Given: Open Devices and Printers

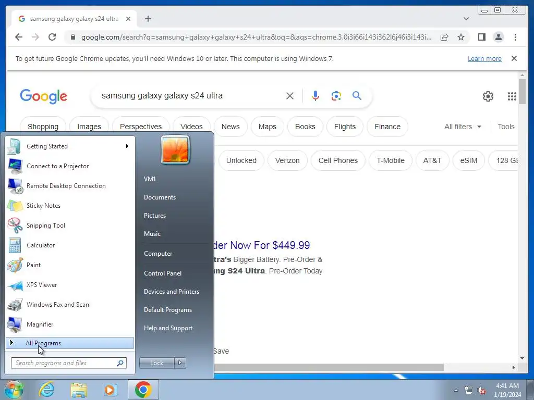Looking at the screenshot, I should (171, 292).
